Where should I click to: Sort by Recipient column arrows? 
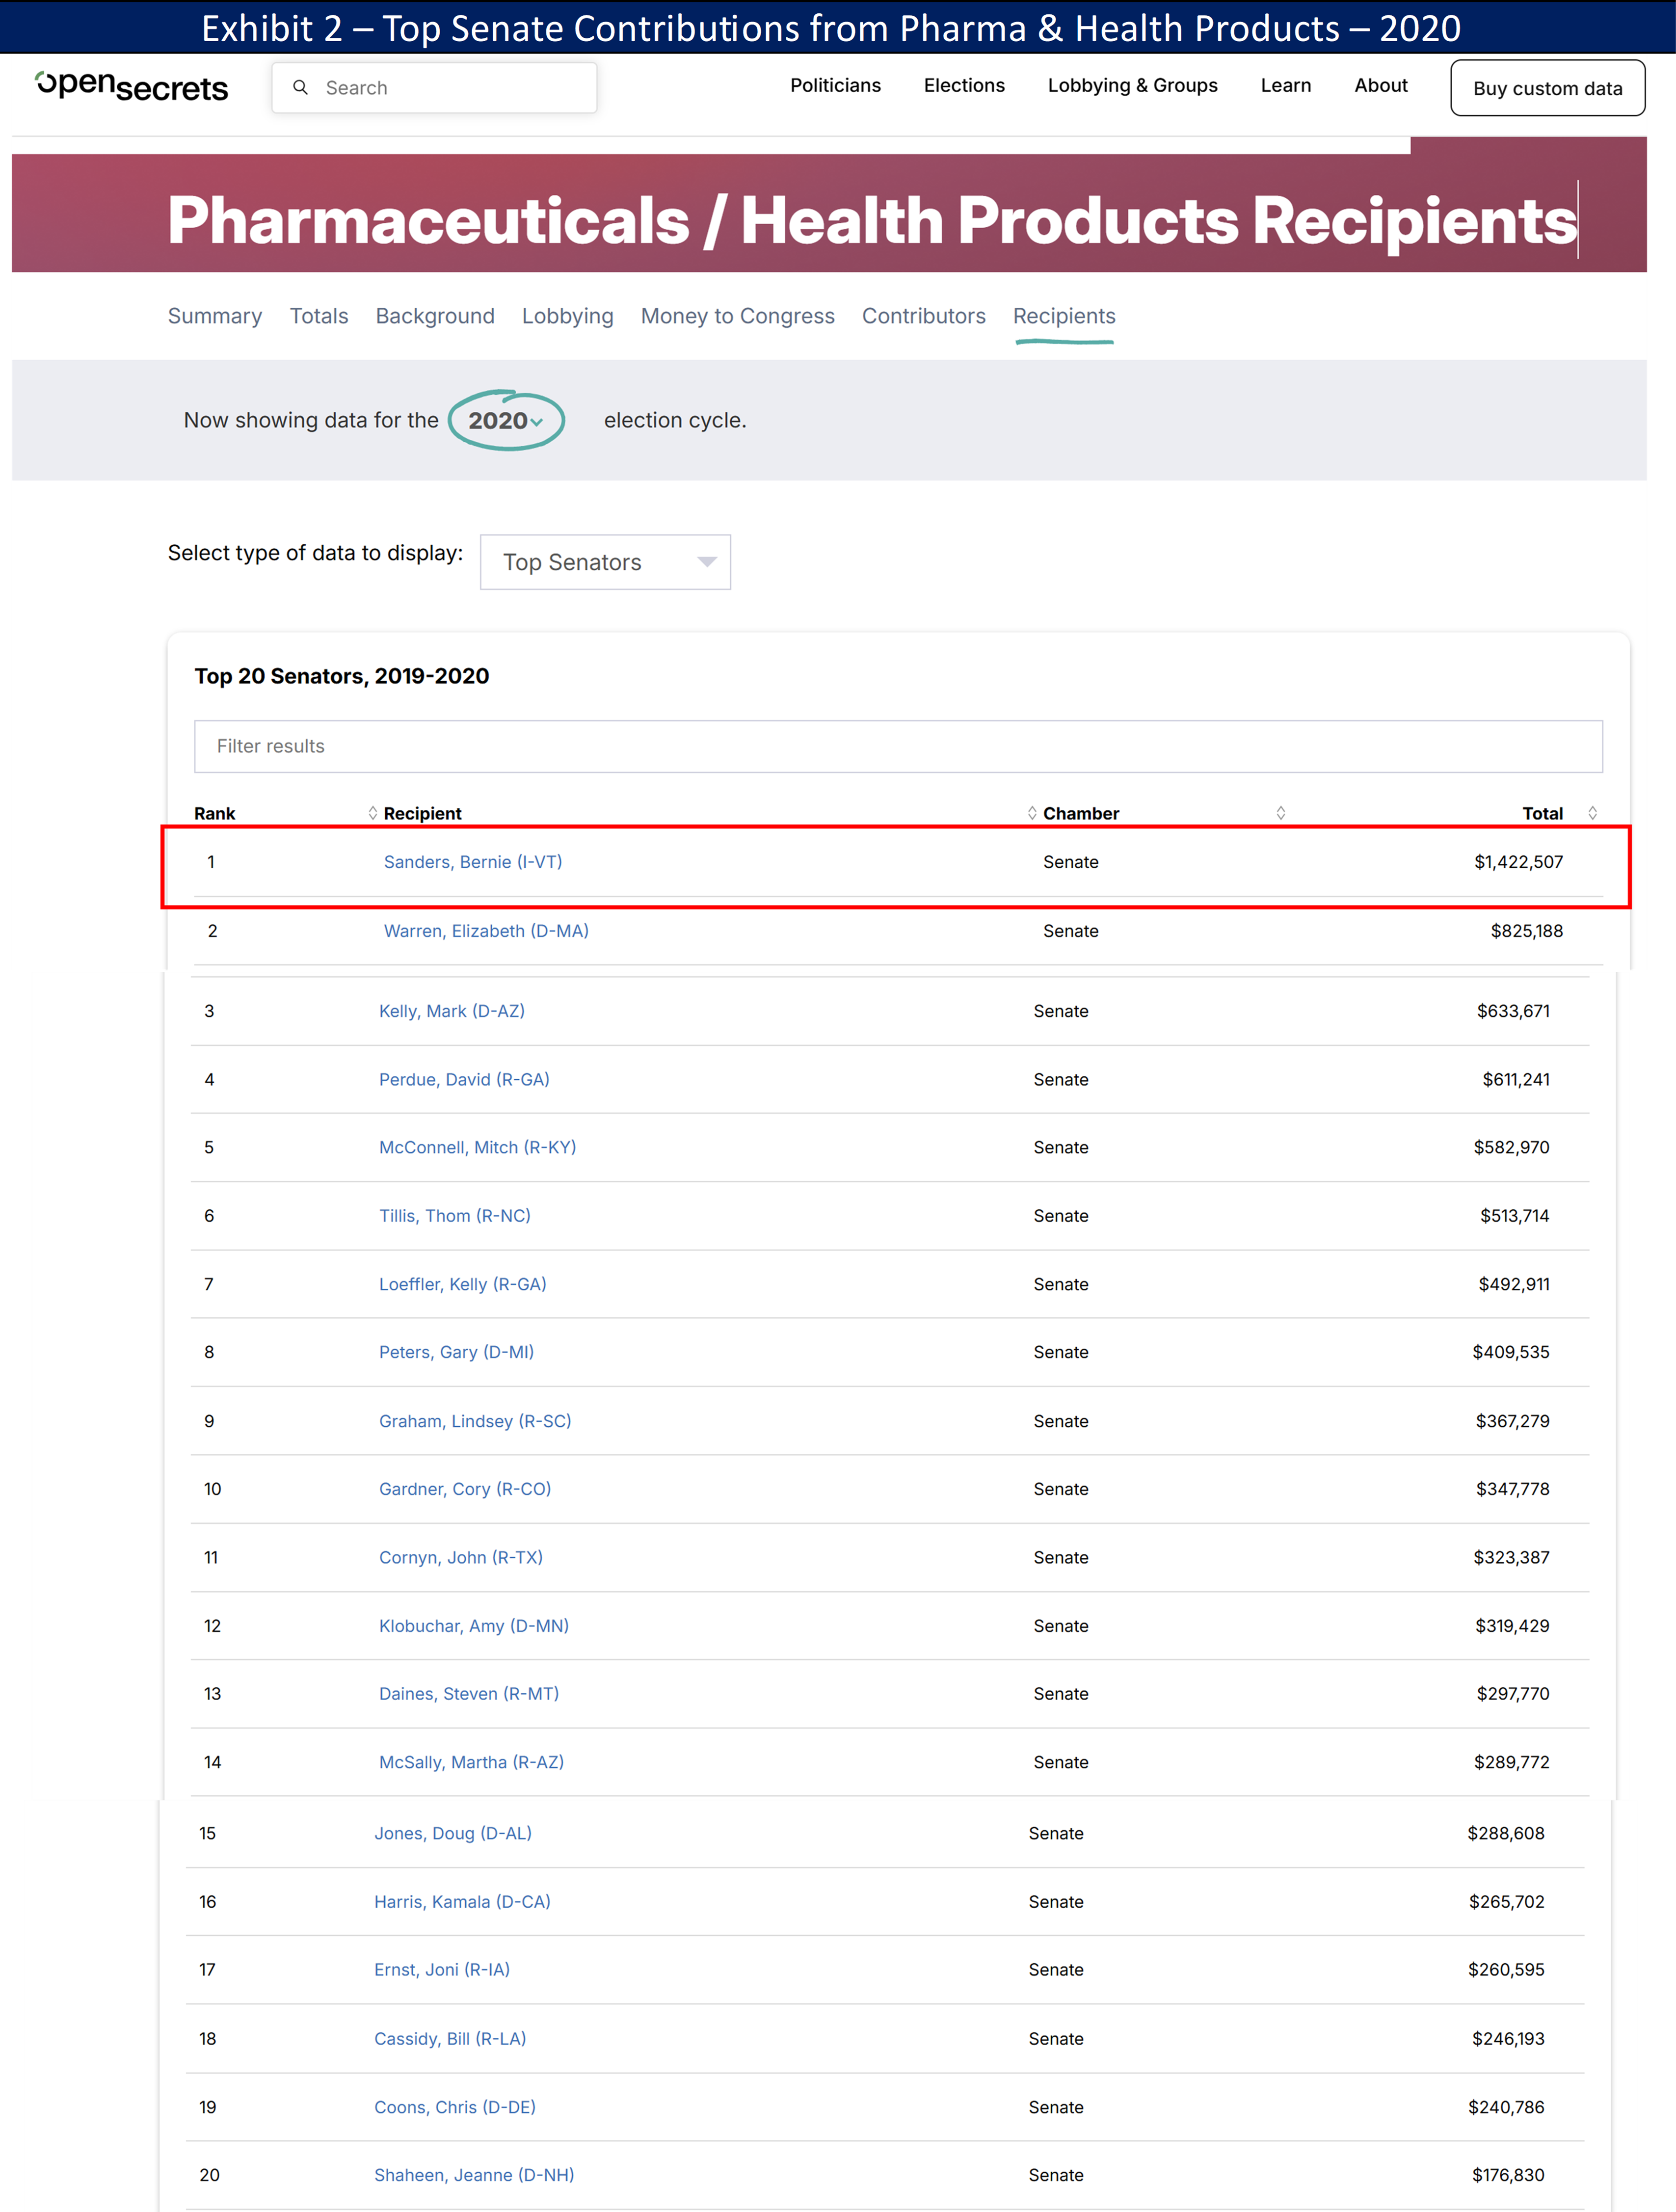[1032, 813]
